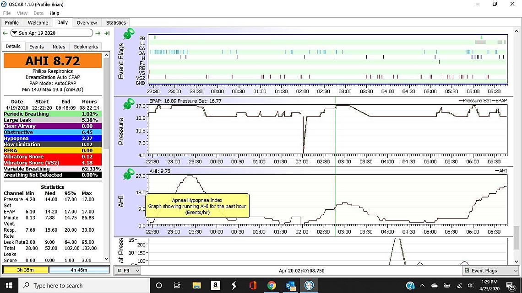Open the Help menu
The image size is (522, 293).
(x=54, y=13)
